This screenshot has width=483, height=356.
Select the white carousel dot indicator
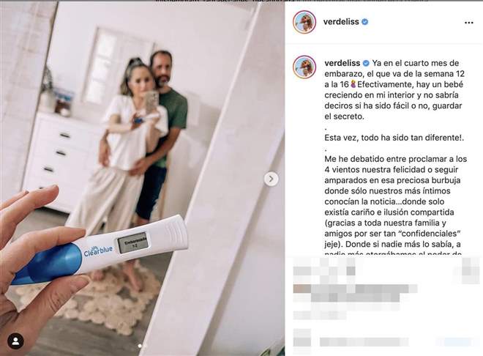(x=140, y=346)
